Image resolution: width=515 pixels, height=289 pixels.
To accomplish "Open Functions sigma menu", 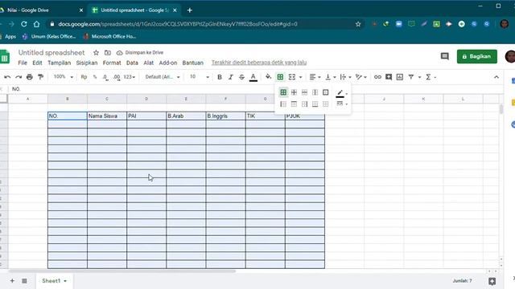I will click(x=428, y=77).
